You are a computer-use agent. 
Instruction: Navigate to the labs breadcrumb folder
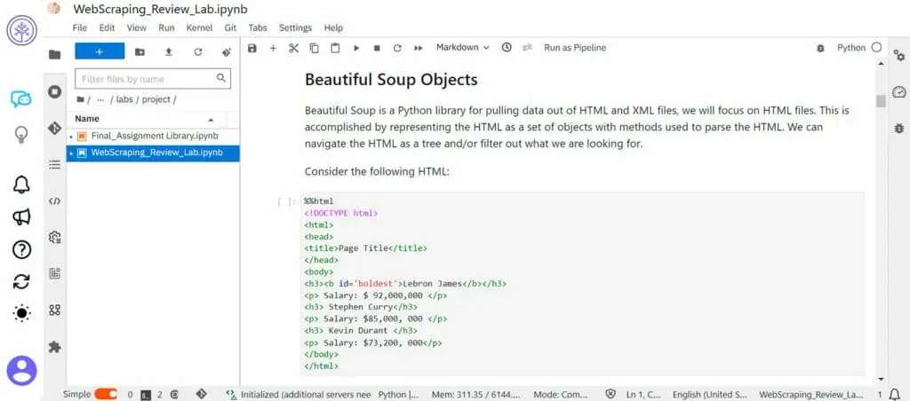click(x=124, y=99)
